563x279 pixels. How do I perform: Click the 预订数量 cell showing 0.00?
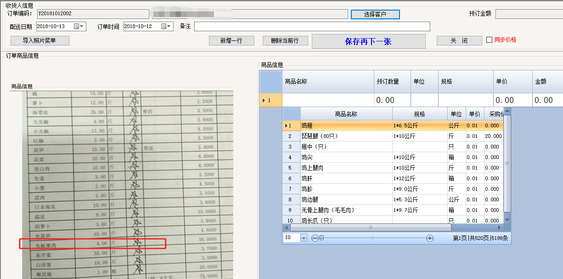tap(392, 100)
